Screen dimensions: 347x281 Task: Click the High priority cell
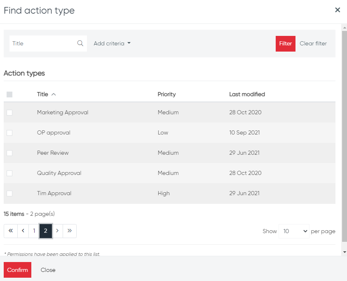[164, 194]
